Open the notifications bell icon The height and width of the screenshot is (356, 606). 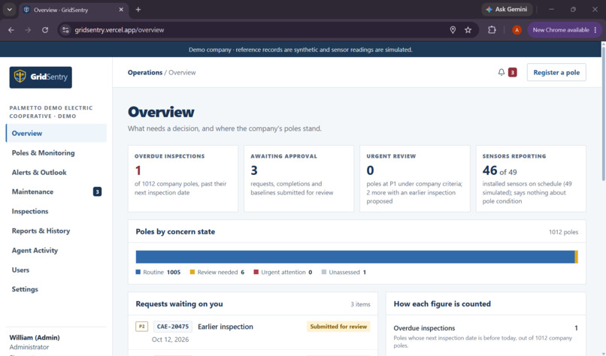click(501, 72)
